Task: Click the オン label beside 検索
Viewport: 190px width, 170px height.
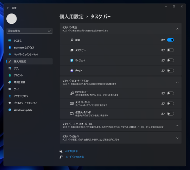Action: [163, 40]
